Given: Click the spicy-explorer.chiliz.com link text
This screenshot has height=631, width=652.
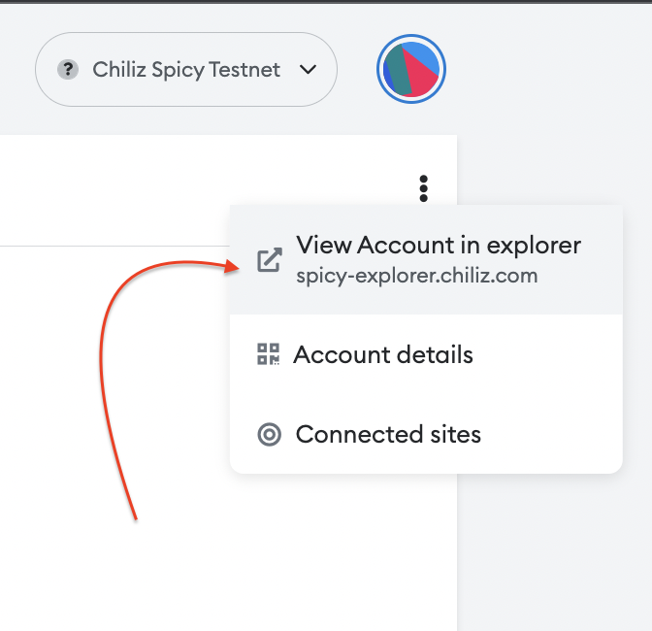Looking at the screenshot, I should [x=416, y=276].
